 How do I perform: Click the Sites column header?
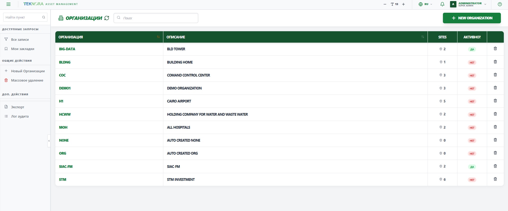(x=442, y=37)
